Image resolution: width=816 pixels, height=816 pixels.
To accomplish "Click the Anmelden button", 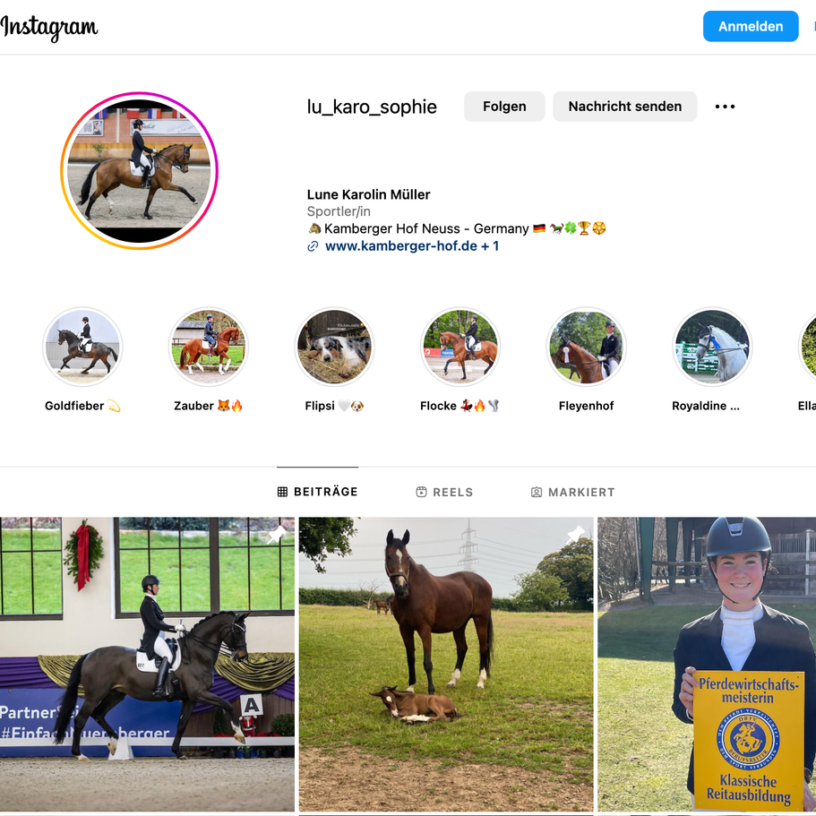I will 751,26.
